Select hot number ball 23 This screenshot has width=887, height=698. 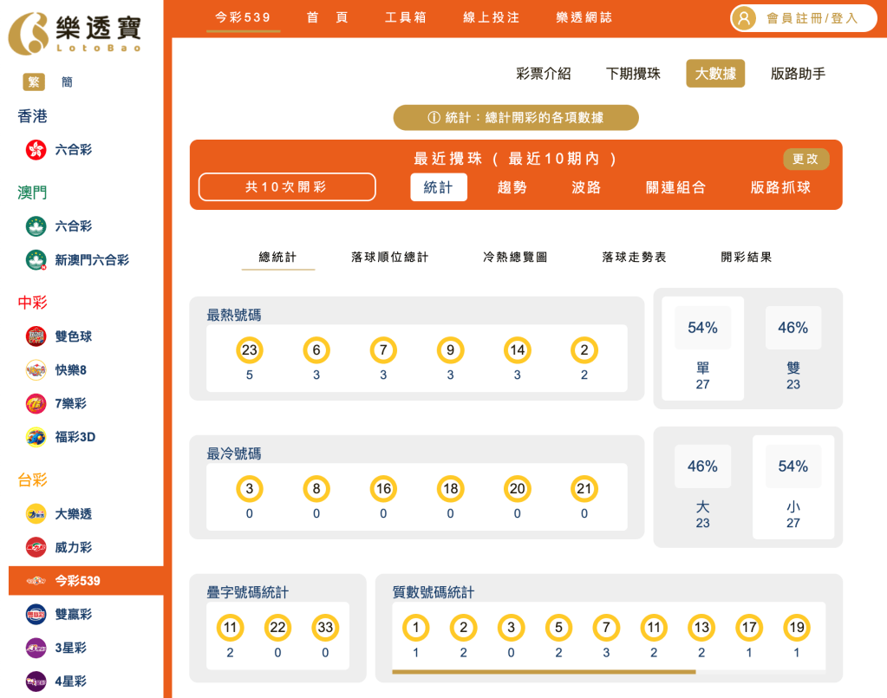249,350
